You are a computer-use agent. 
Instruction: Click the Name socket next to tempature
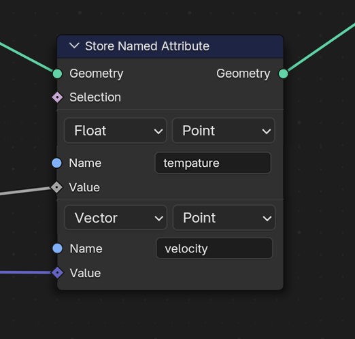point(56,163)
